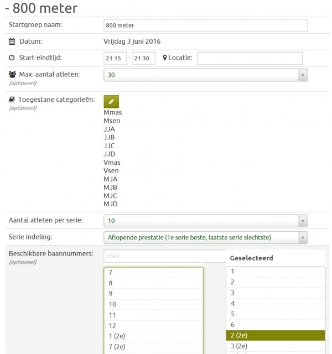Choose 1 (2e) from available baannummers
Screen dimensions: 332x354
153,336
